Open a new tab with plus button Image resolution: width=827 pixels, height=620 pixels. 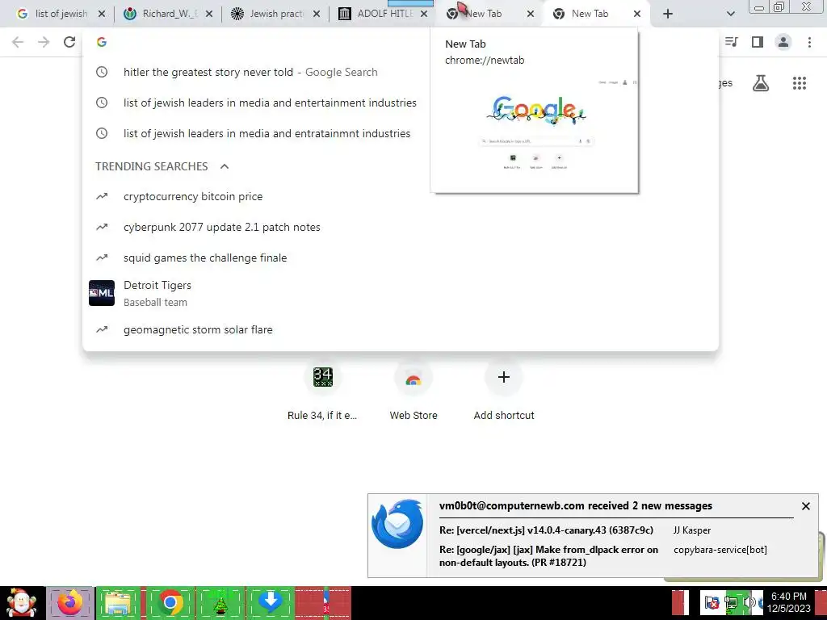coord(668,14)
